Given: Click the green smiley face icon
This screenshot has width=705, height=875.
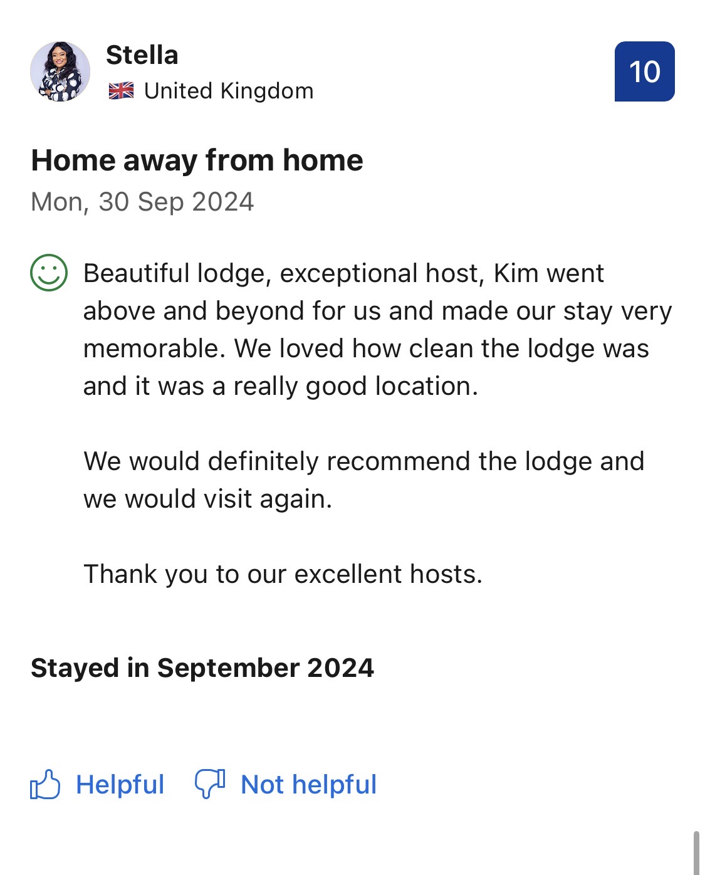Looking at the screenshot, I should point(49,273).
